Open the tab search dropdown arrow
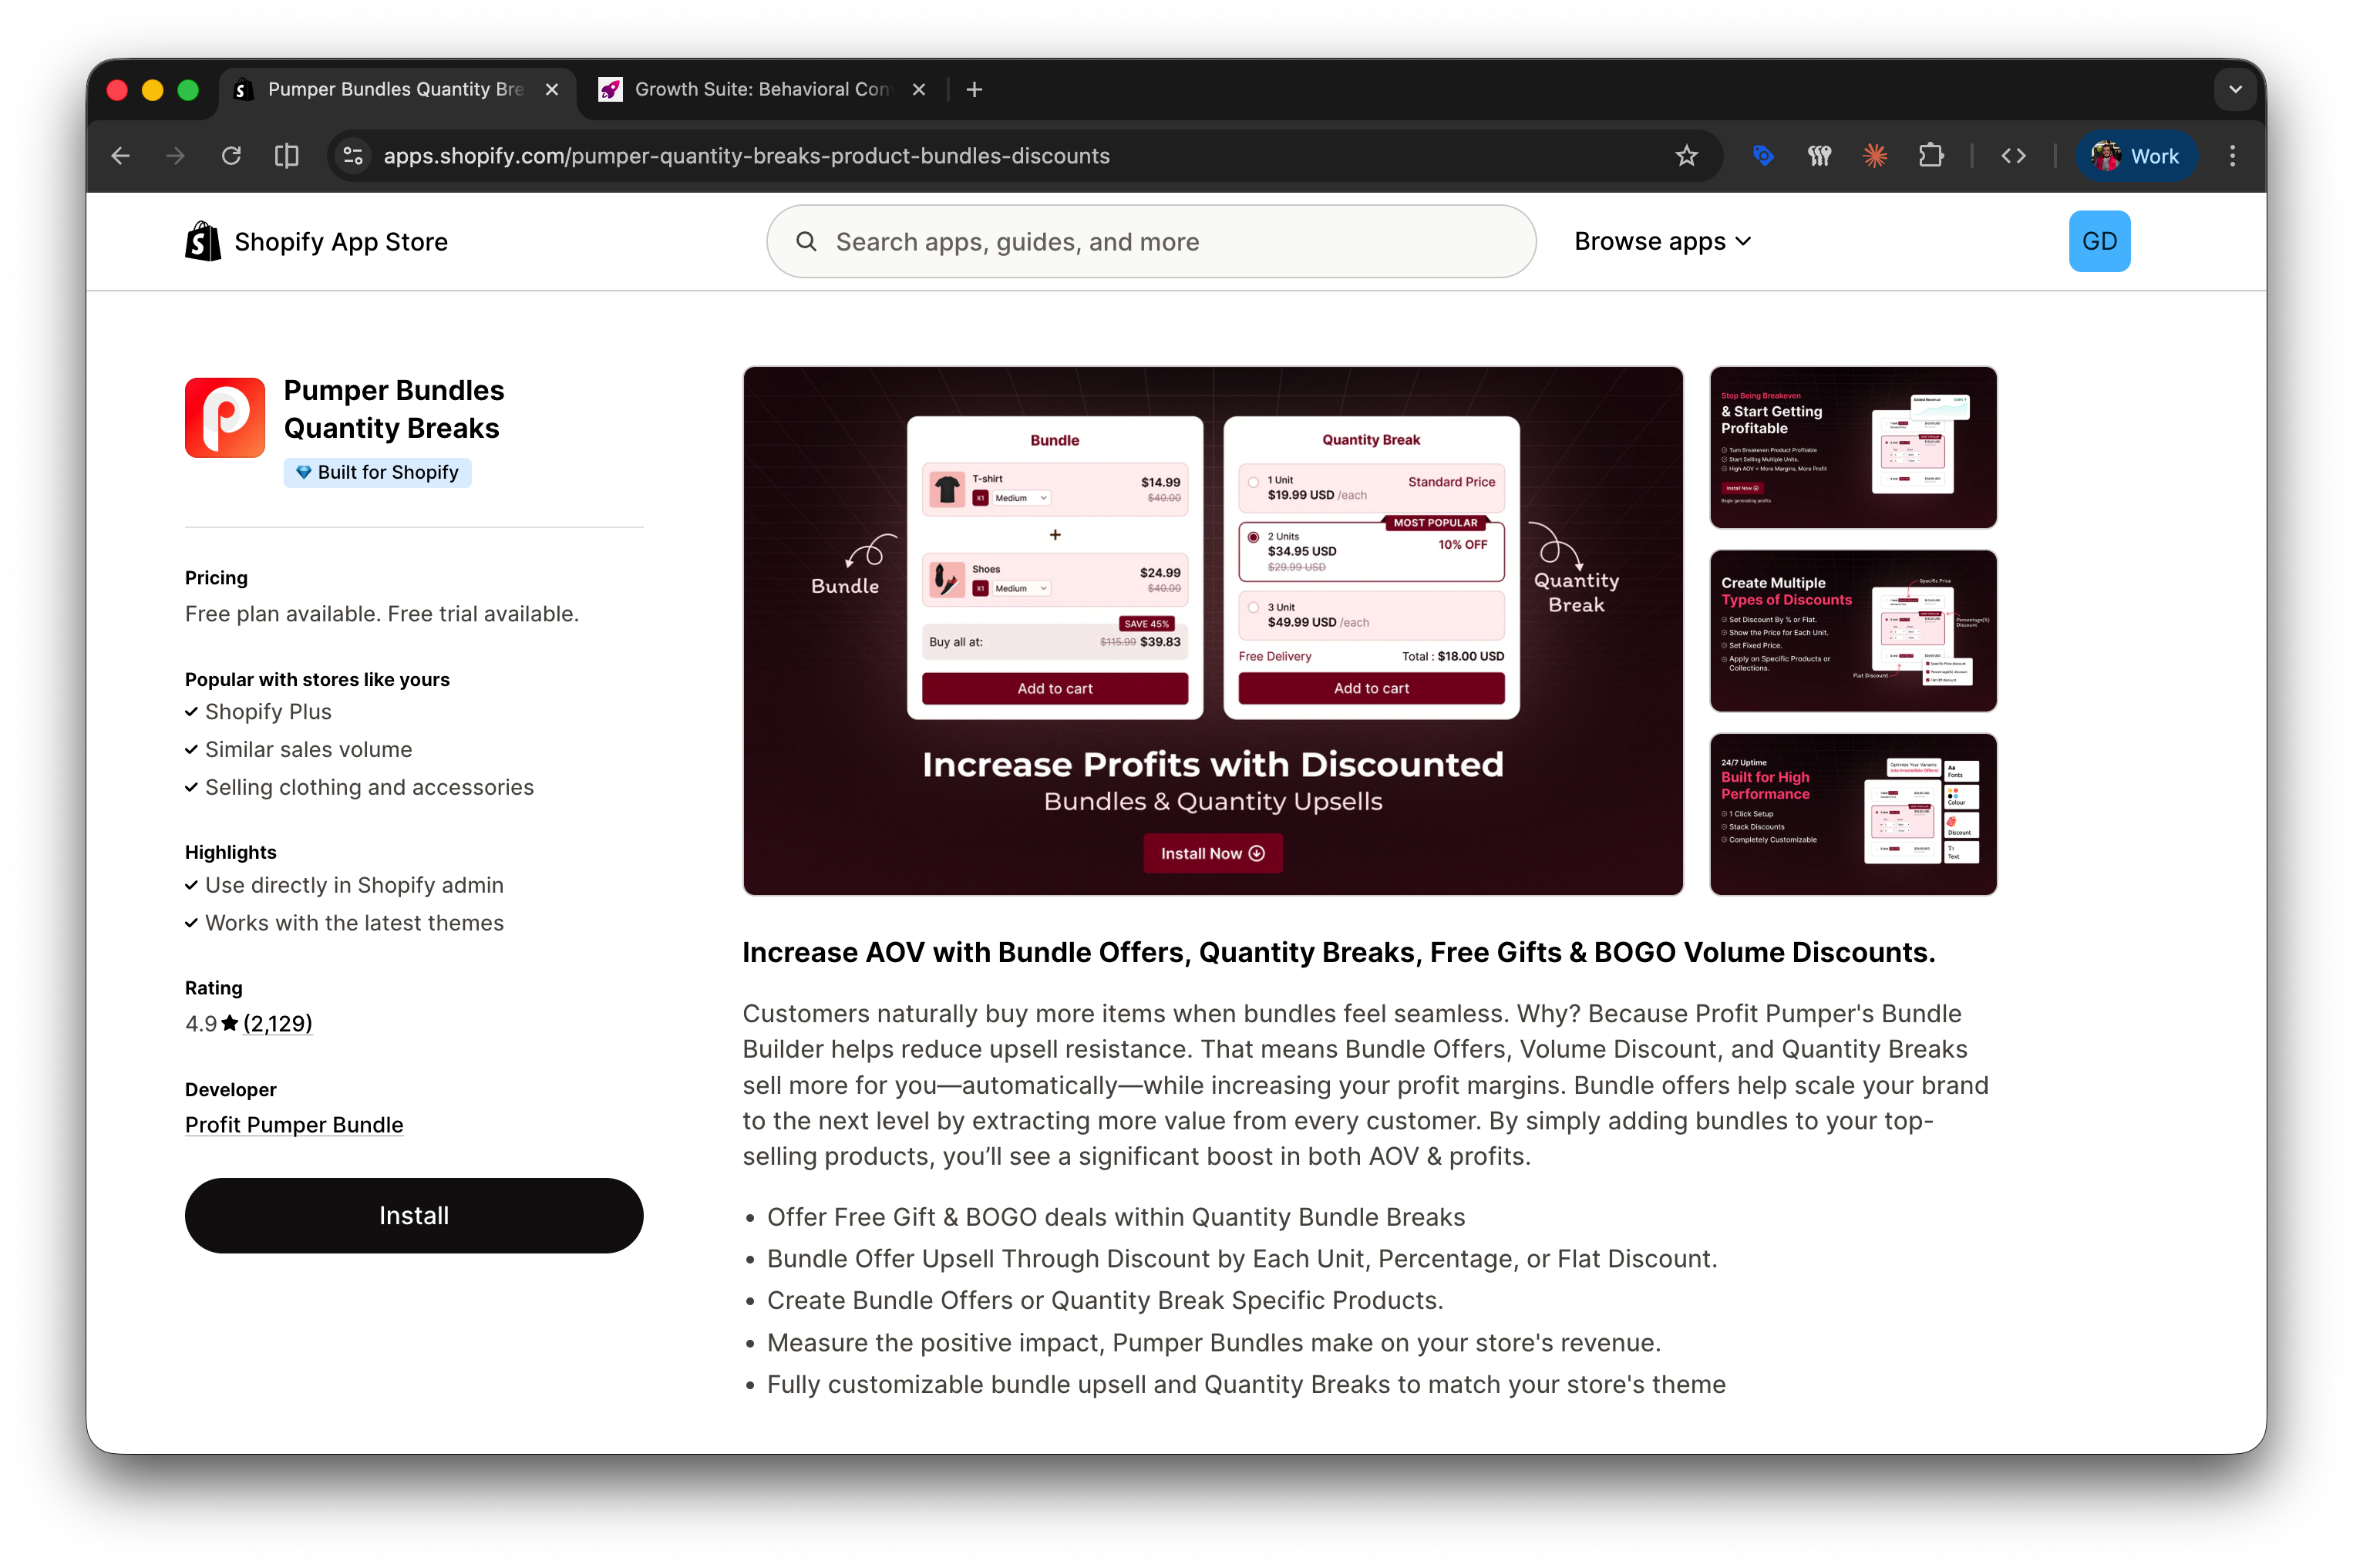 (x=2235, y=90)
